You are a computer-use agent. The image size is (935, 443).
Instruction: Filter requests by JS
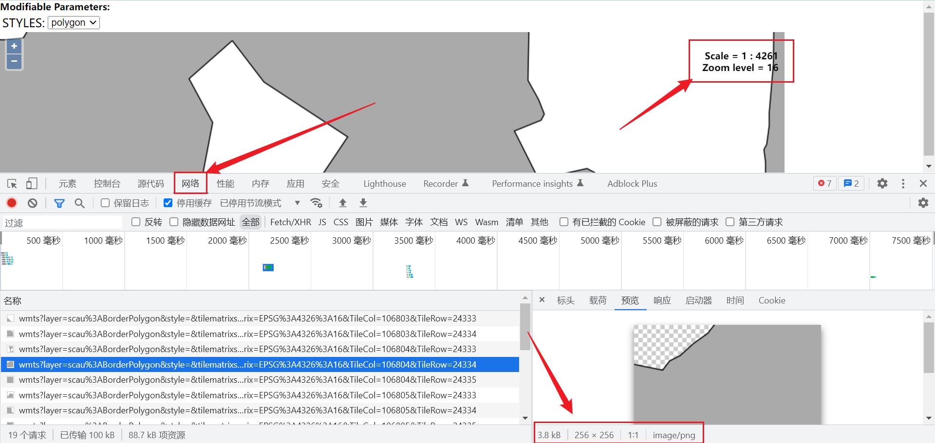(322, 222)
